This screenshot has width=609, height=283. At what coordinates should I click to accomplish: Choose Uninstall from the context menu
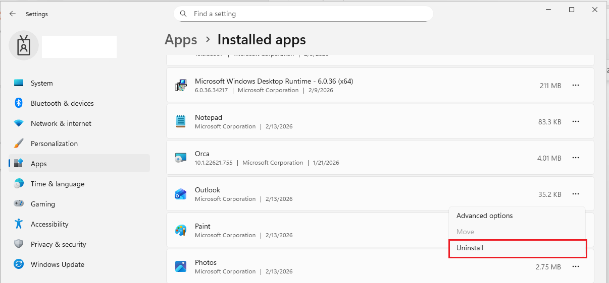517,248
